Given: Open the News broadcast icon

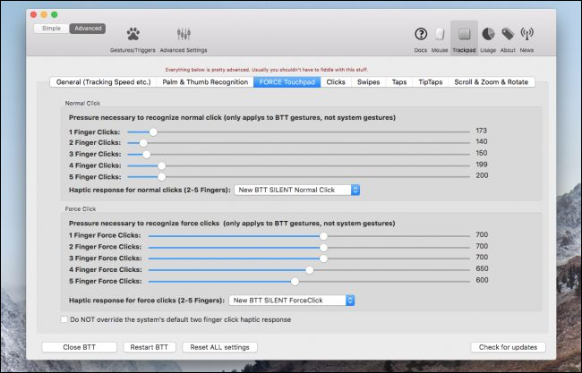Looking at the screenshot, I should tap(527, 34).
